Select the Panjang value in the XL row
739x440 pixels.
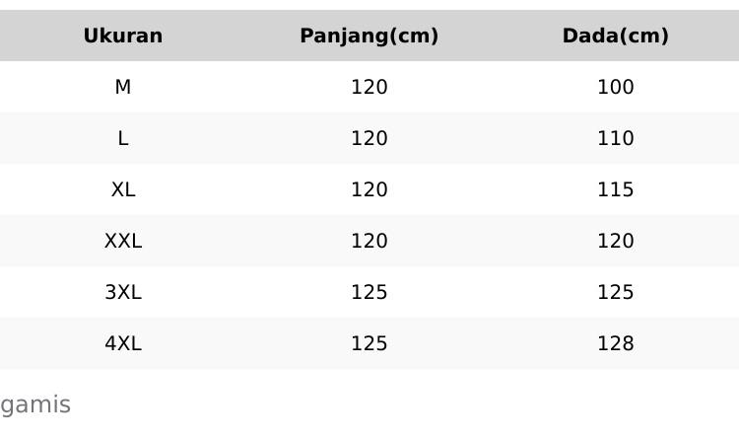coord(369,190)
